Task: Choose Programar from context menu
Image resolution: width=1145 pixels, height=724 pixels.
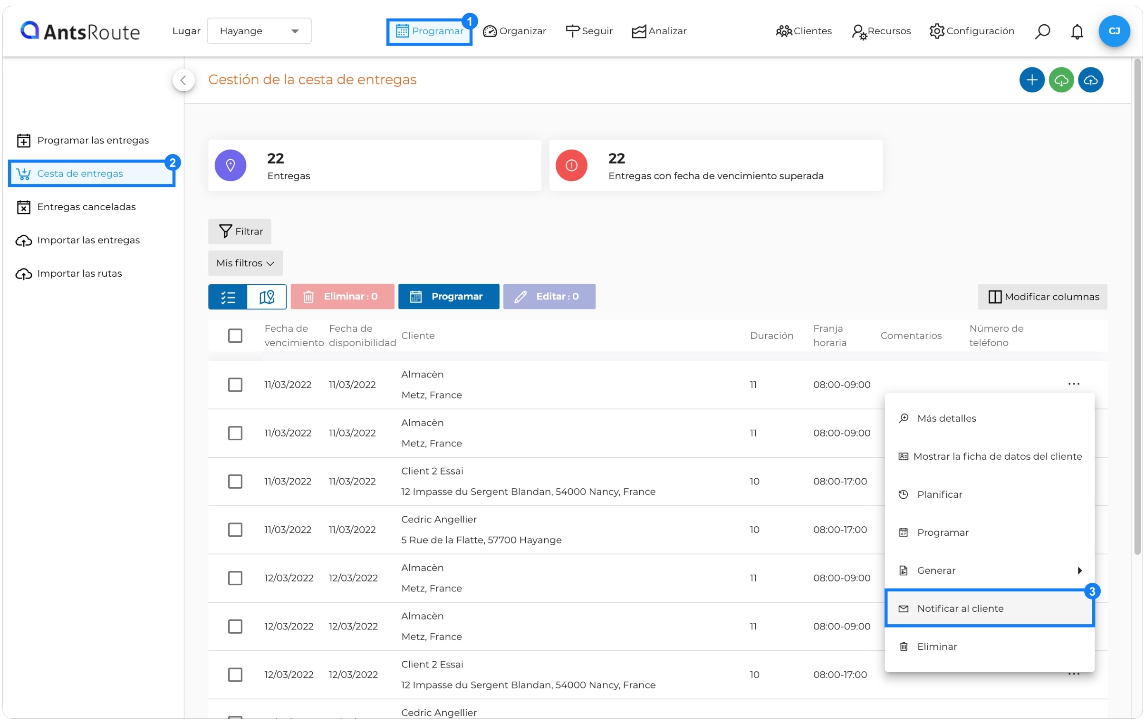Action: 989,533
